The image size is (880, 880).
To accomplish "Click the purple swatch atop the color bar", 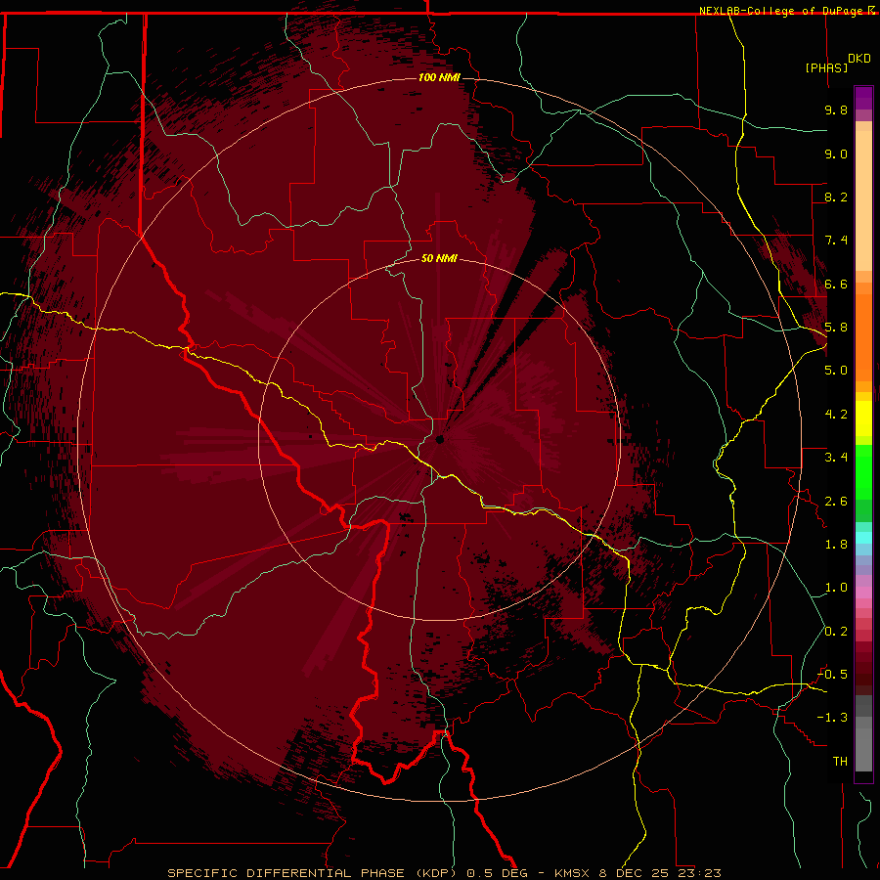I will 863,98.
